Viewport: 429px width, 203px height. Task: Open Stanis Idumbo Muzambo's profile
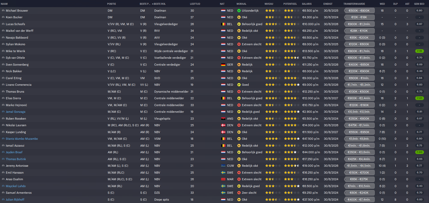(22, 139)
